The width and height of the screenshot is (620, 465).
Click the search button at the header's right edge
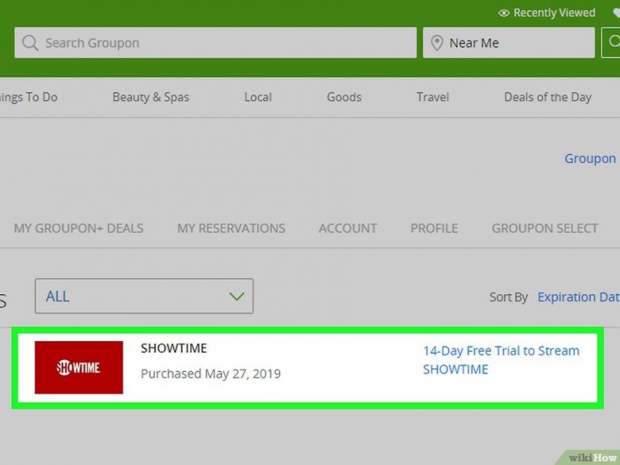pyautogui.click(x=611, y=42)
